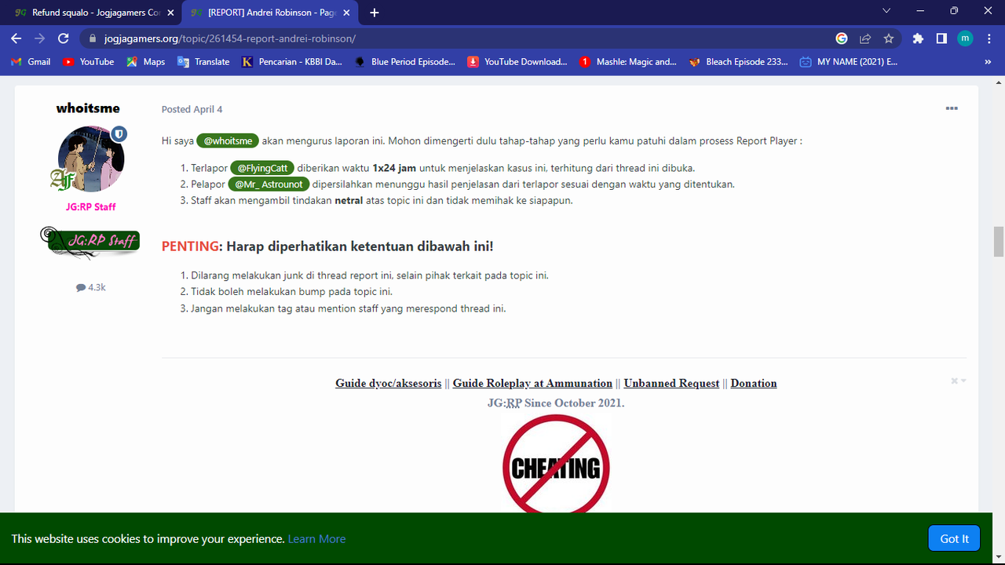Click the moderator shield badge on avatar
1005x565 pixels.
(x=119, y=135)
